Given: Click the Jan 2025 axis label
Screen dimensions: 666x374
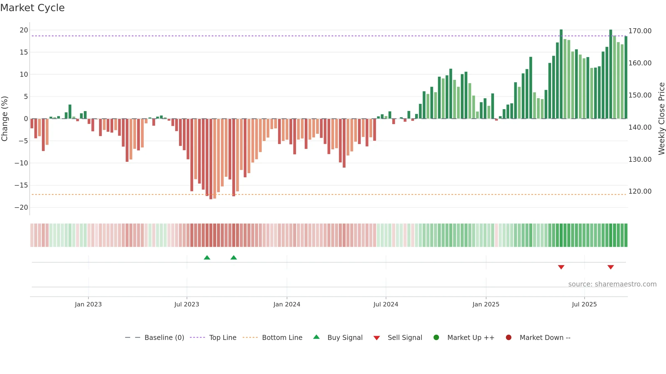Looking at the screenshot, I should tap(486, 304).
